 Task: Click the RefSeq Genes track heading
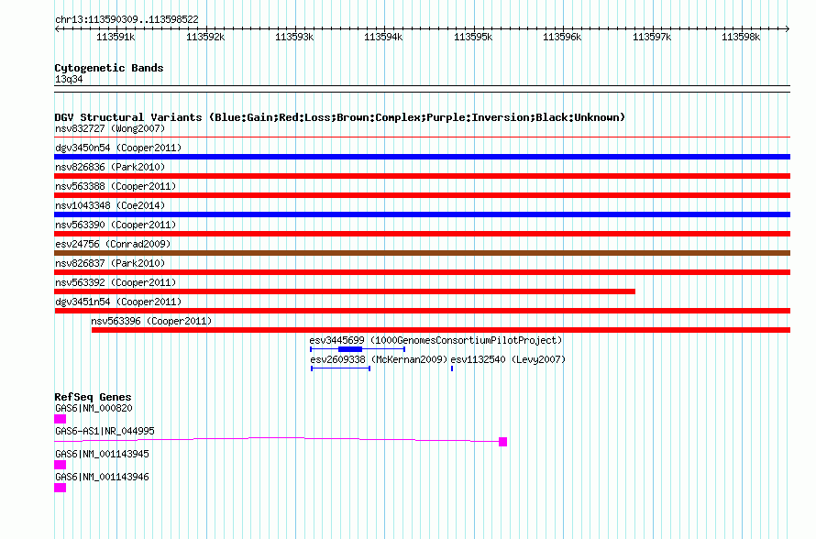point(93,397)
